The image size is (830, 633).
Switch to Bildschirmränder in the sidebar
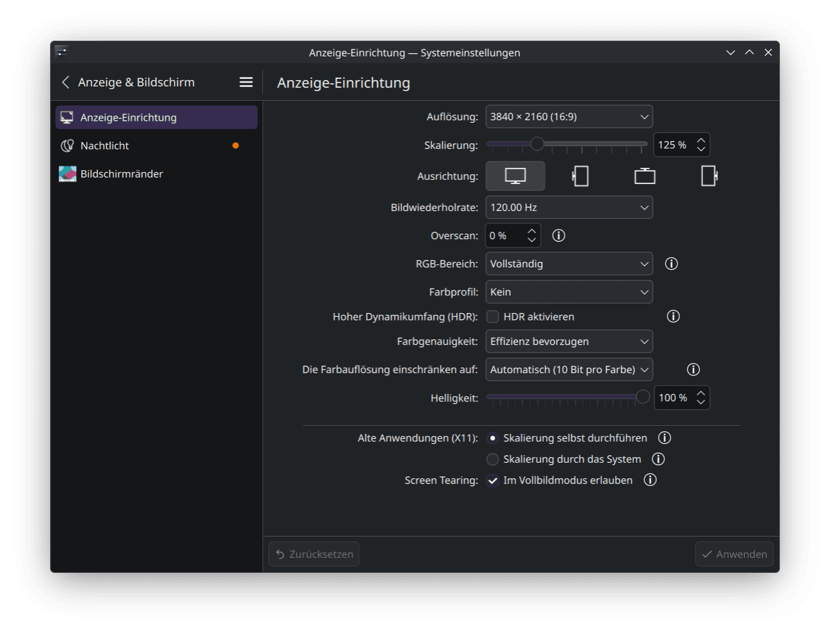[x=121, y=173]
